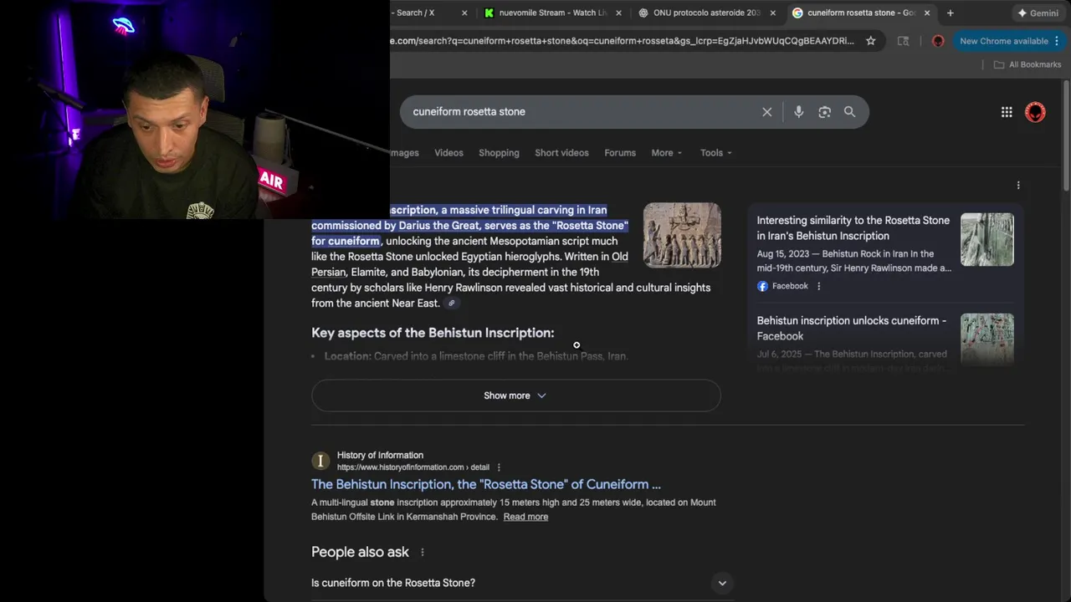1071x602 pixels.
Task: Close the nuevomile Stream tab
Action: coord(618,13)
